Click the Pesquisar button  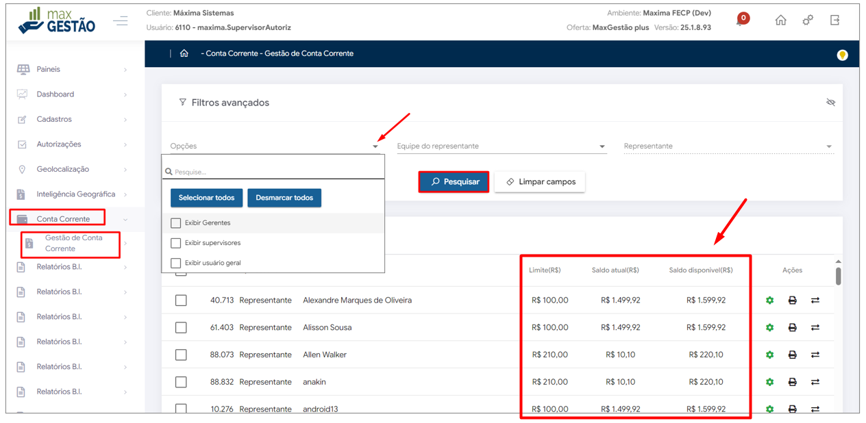454,182
